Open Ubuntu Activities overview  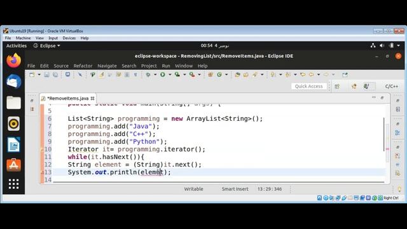[17, 46]
